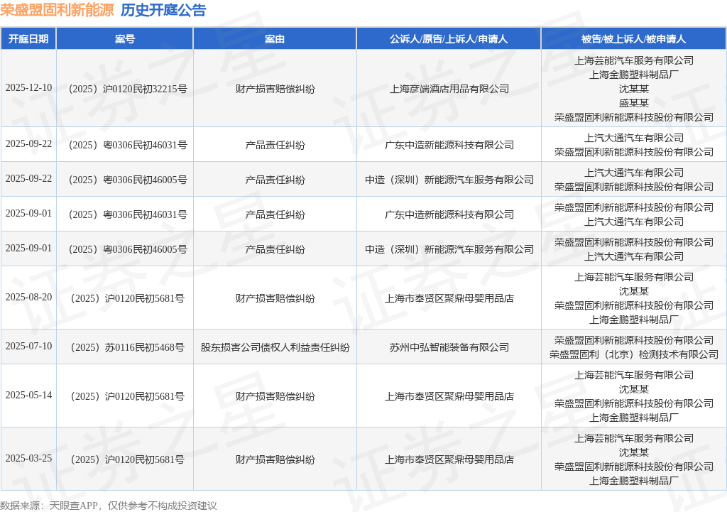Click the title text 荣盛盟固利新能源
Viewport: 727px width, 512px height.
tap(57, 10)
